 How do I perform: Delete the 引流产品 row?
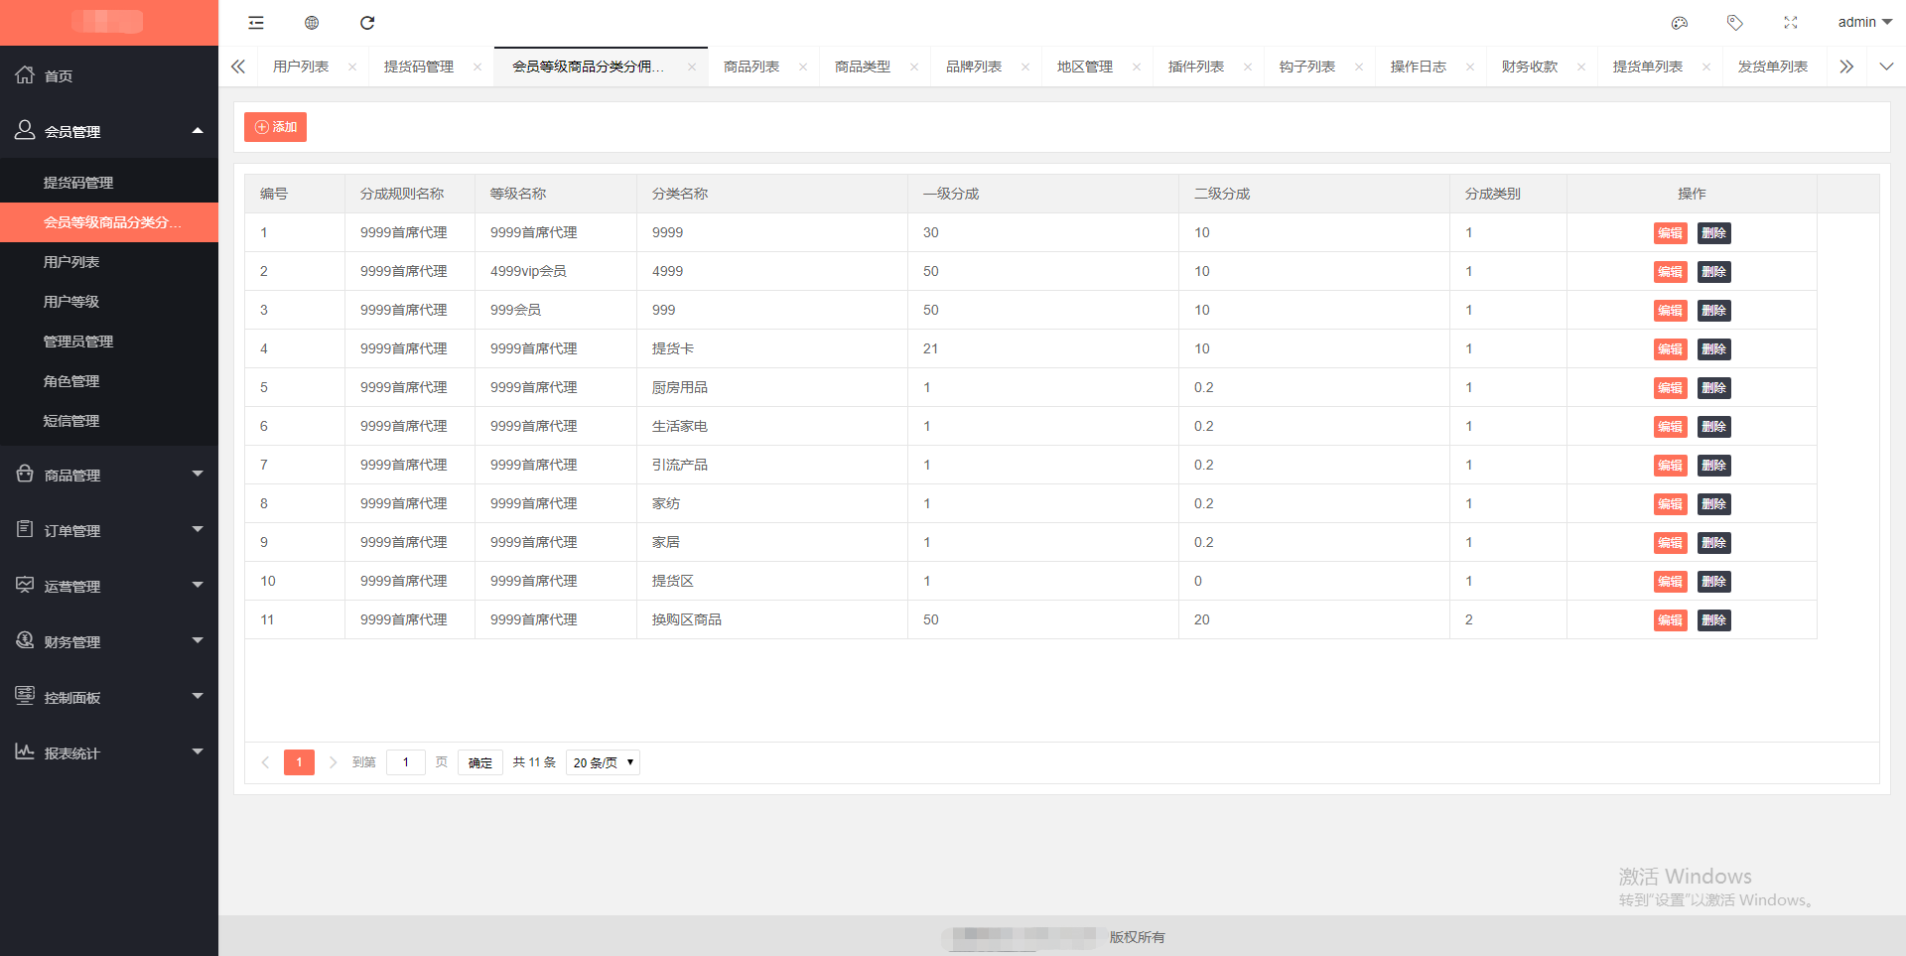click(x=1714, y=466)
